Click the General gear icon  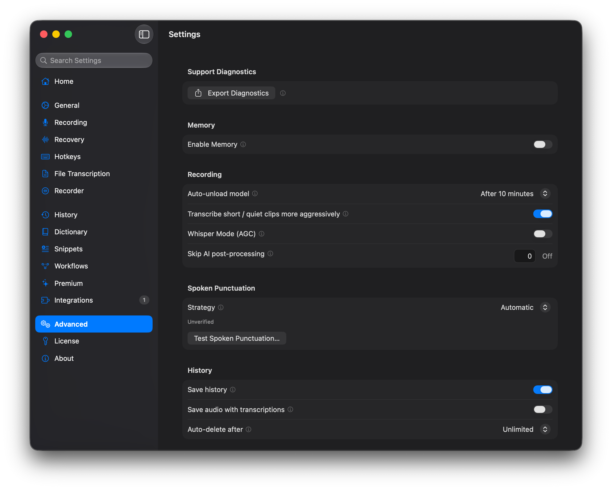pos(45,105)
